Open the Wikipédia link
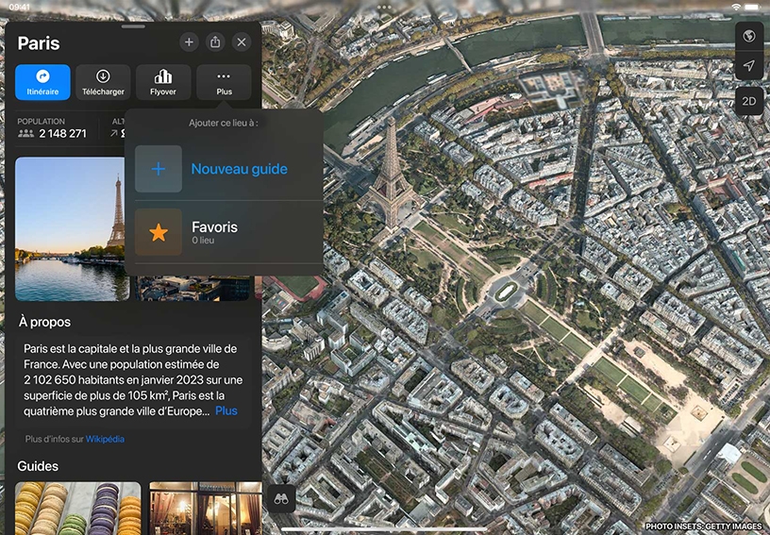This screenshot has height=535, width=770. pos(105,440)
